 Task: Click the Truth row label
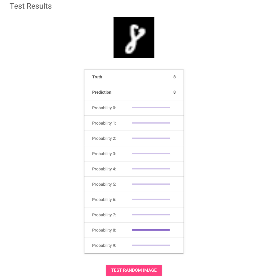97,77
